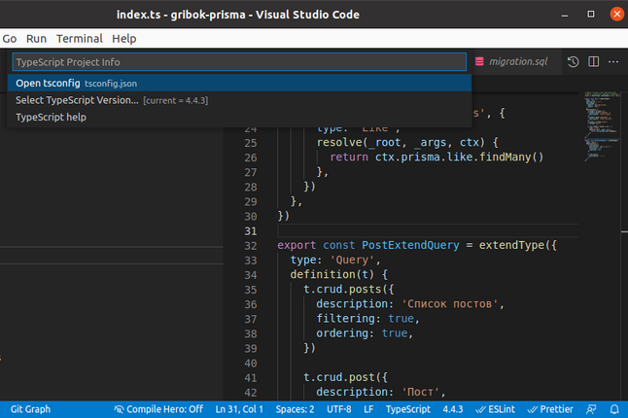The image size is (628, 418).
Task: Open Git Graph from status bar
Action: 30,409
